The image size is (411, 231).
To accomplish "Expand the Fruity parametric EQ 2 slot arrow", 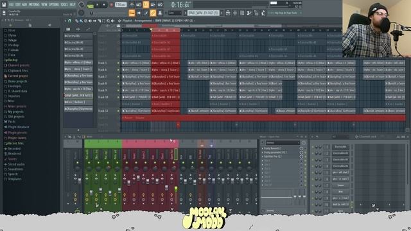I will pos(263,153).
